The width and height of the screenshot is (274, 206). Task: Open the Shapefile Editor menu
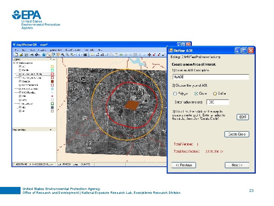73,50
